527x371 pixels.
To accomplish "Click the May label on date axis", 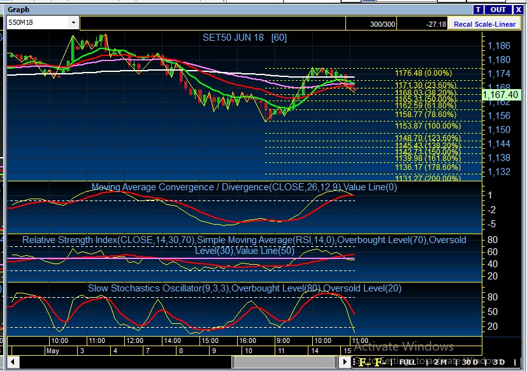I will (x=53, y=351).
